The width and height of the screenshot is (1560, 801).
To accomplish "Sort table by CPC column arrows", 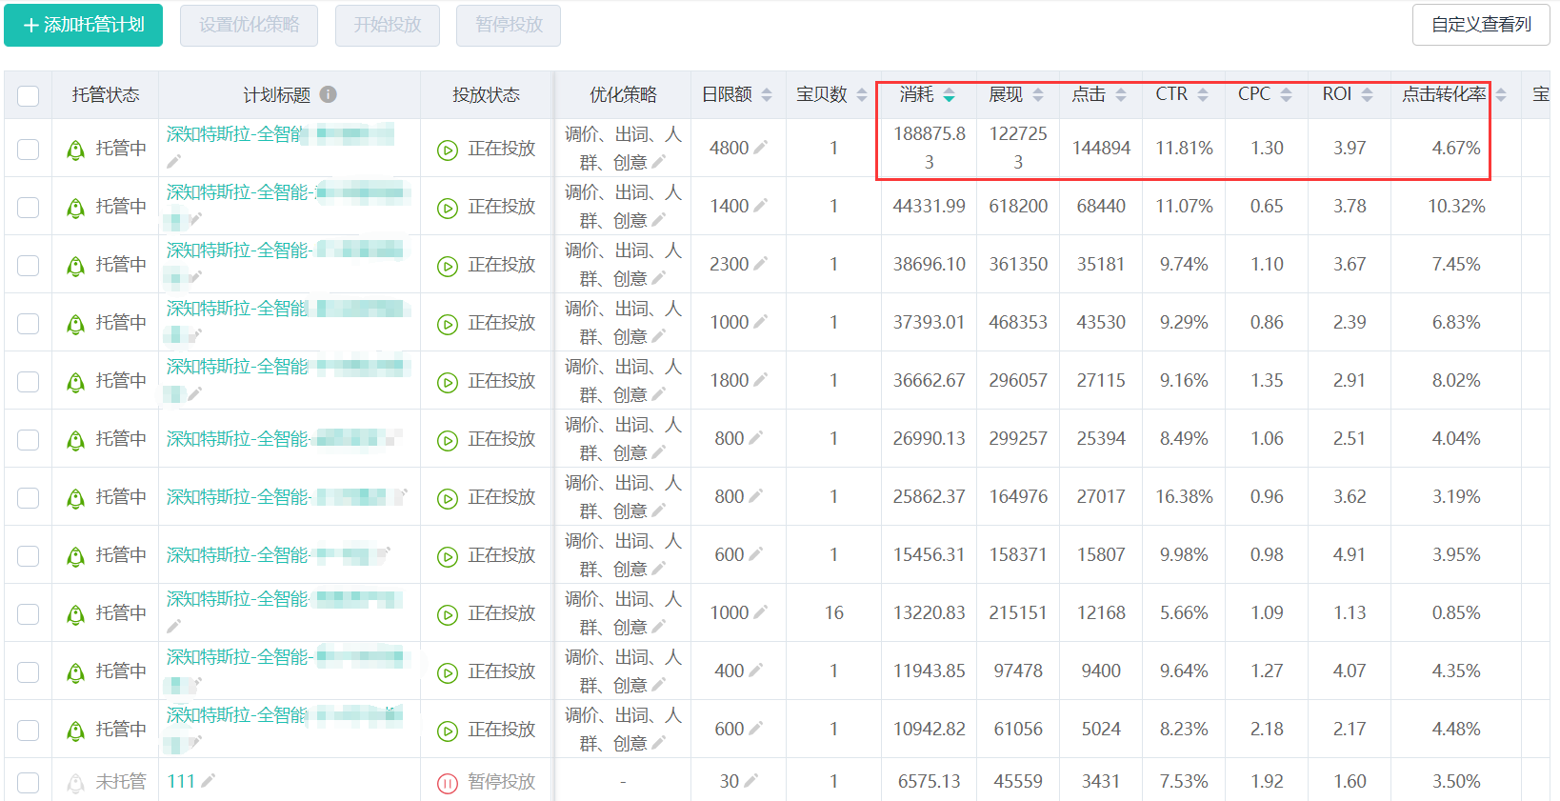I will 1286,94.
